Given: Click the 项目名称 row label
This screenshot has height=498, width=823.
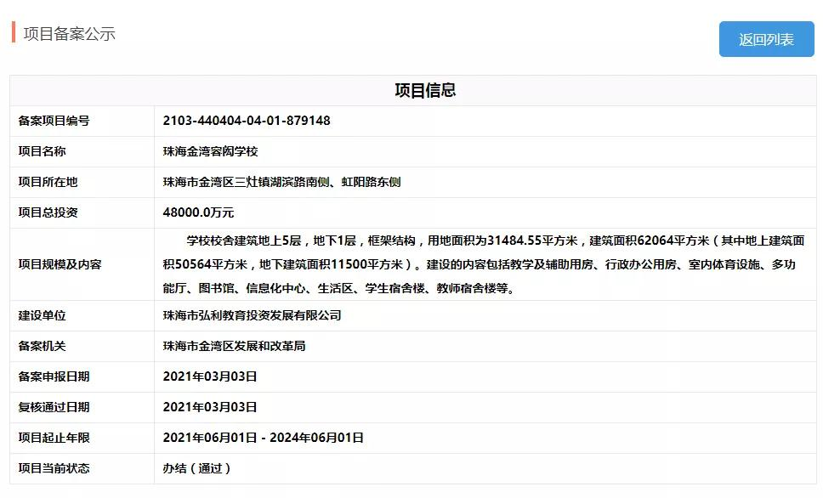Looking at the screenshot, I should (x=45, y=151).
